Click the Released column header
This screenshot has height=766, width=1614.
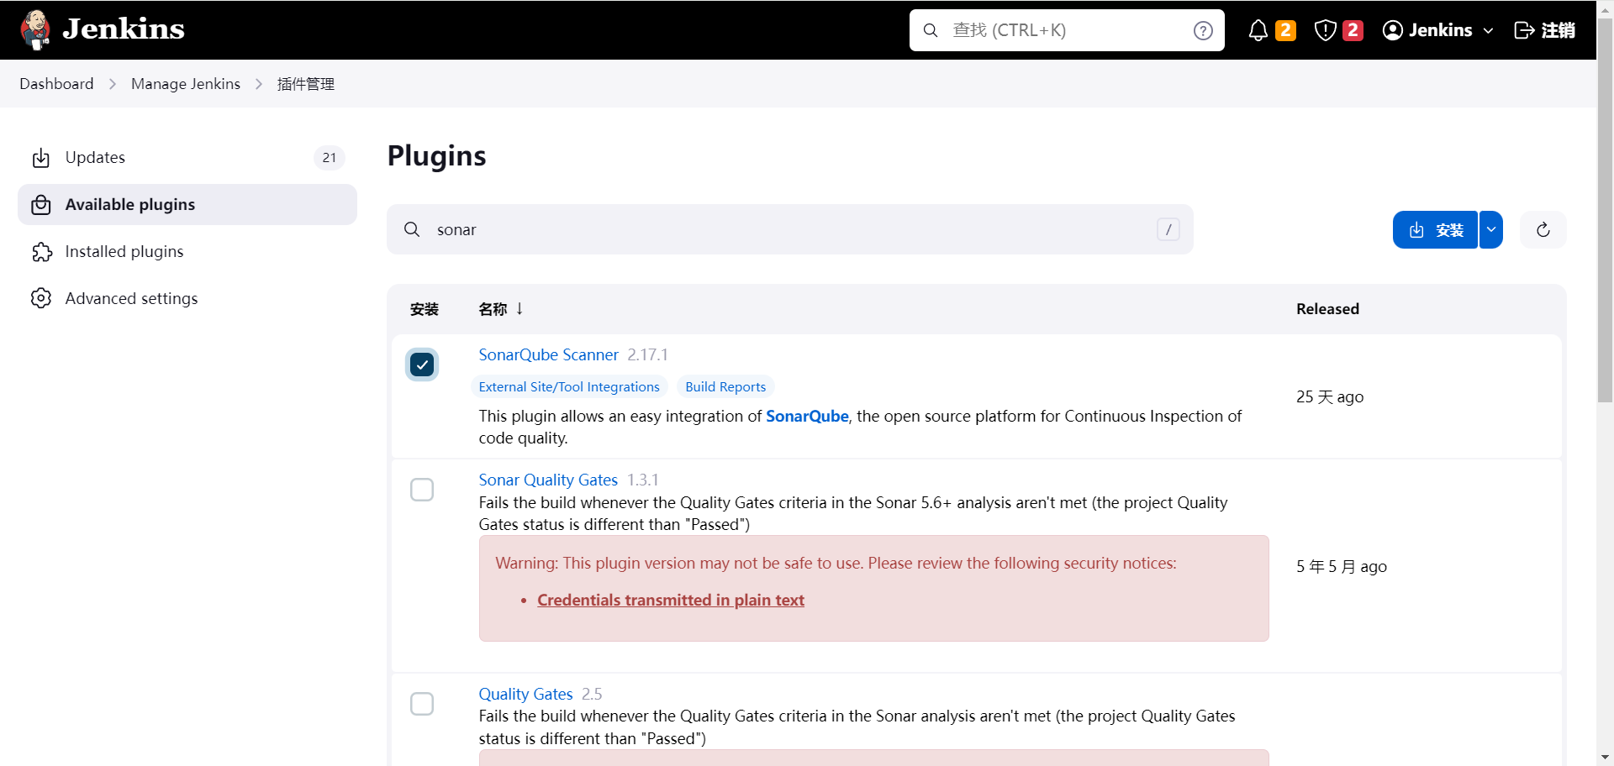pos(1327,309)
